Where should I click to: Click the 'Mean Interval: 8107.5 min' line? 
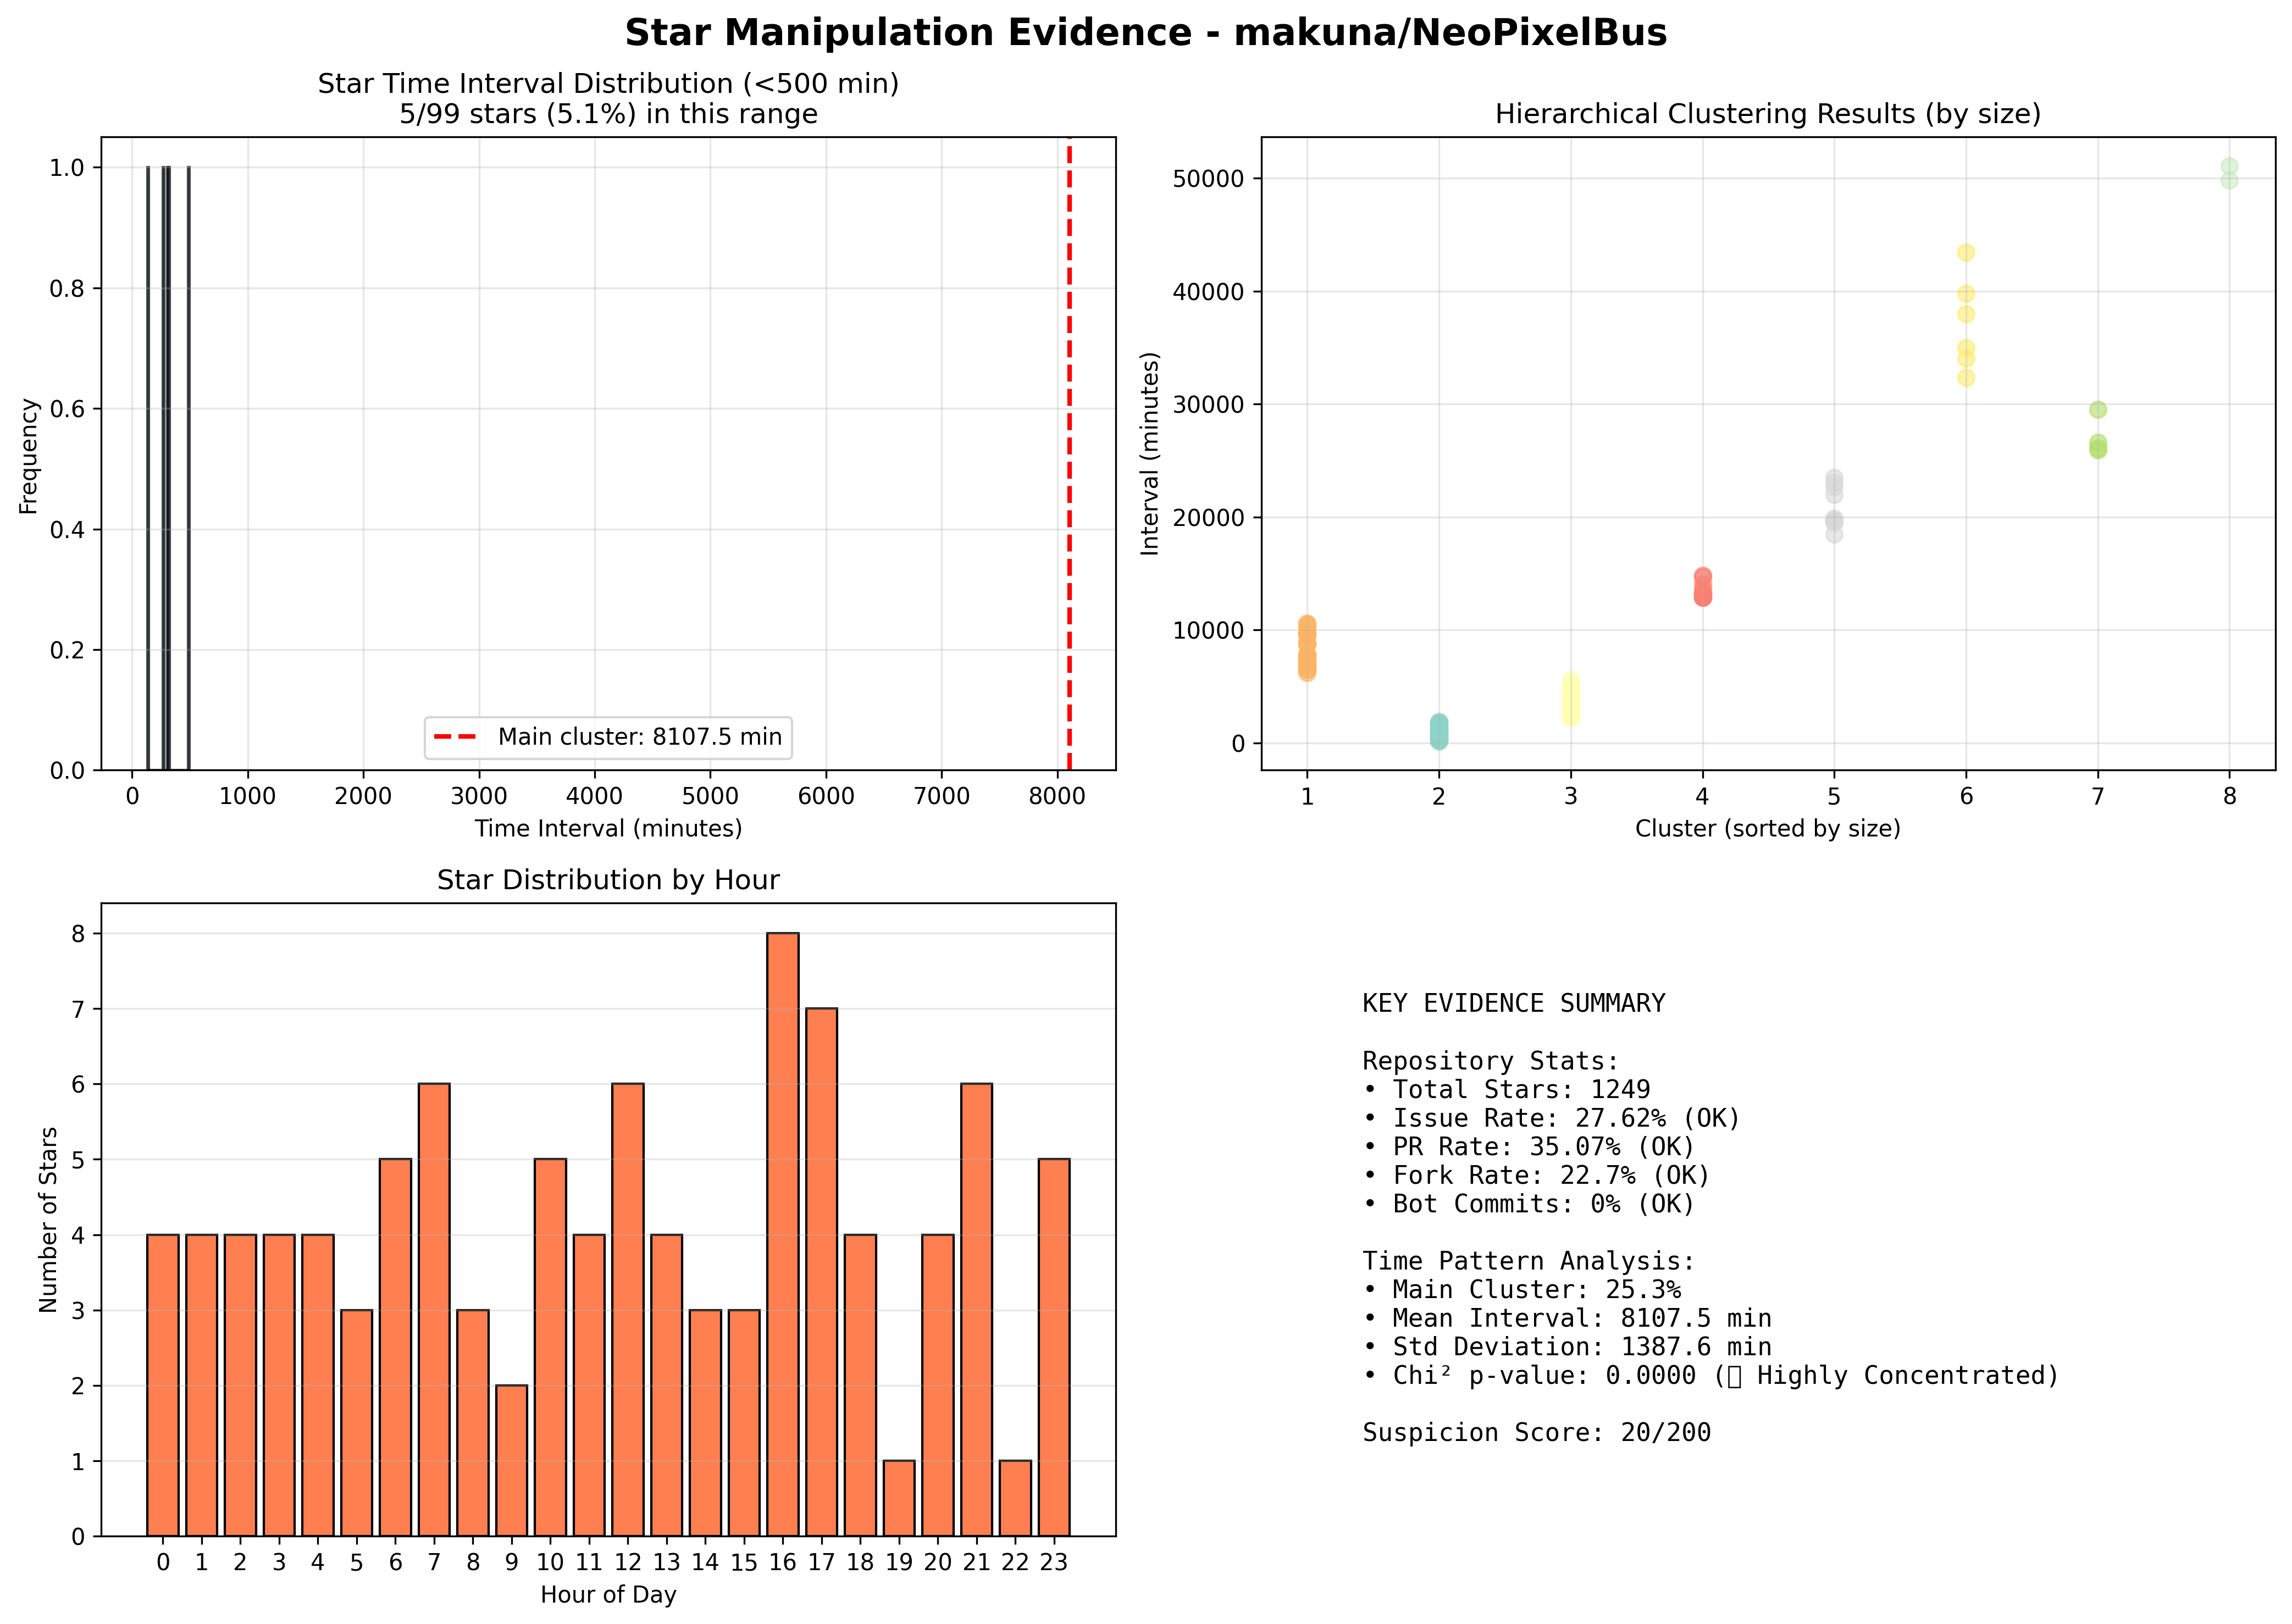point(1566,1318)
